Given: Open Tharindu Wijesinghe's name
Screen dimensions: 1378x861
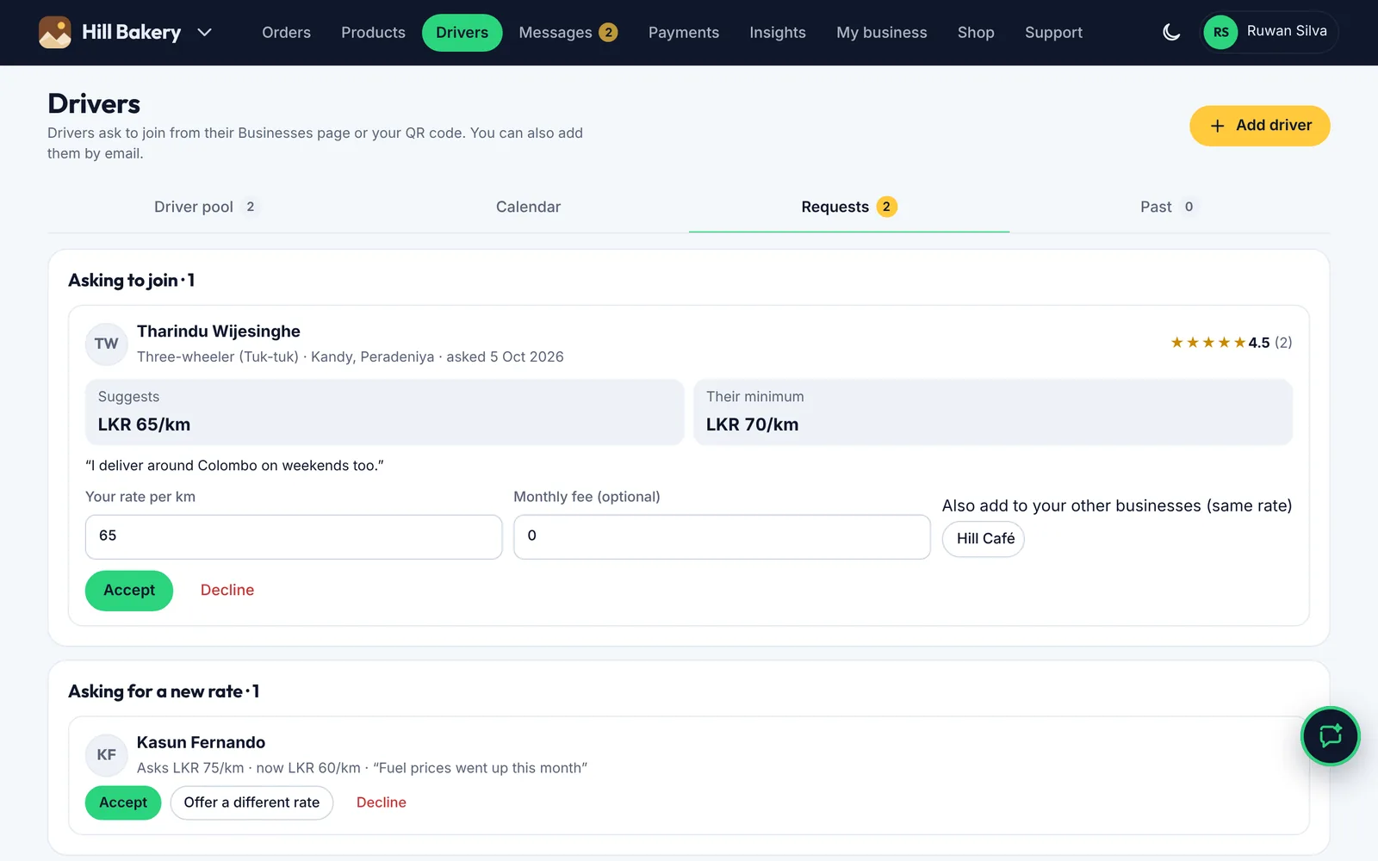Looking at the screenshot, I should (219, 331).
